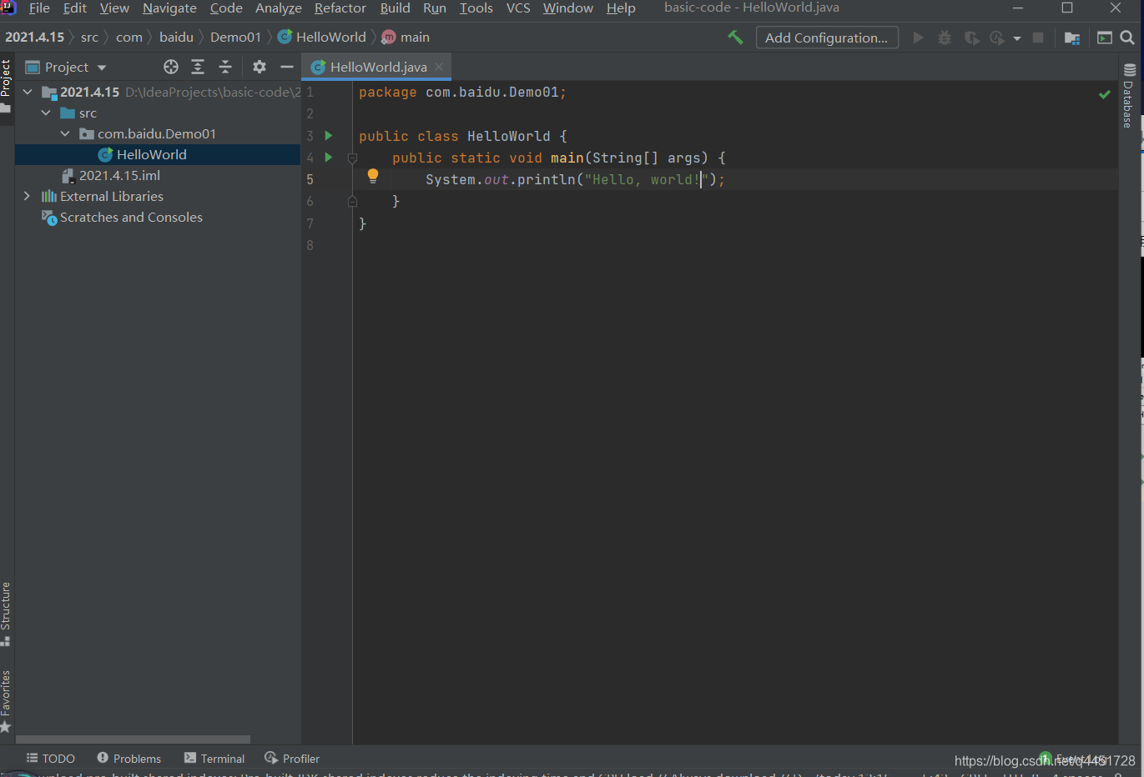Image resolution: width=1144 pixels, height=777 pixels.
Task: Click the Debug bug icon
Action: [945, 38]
